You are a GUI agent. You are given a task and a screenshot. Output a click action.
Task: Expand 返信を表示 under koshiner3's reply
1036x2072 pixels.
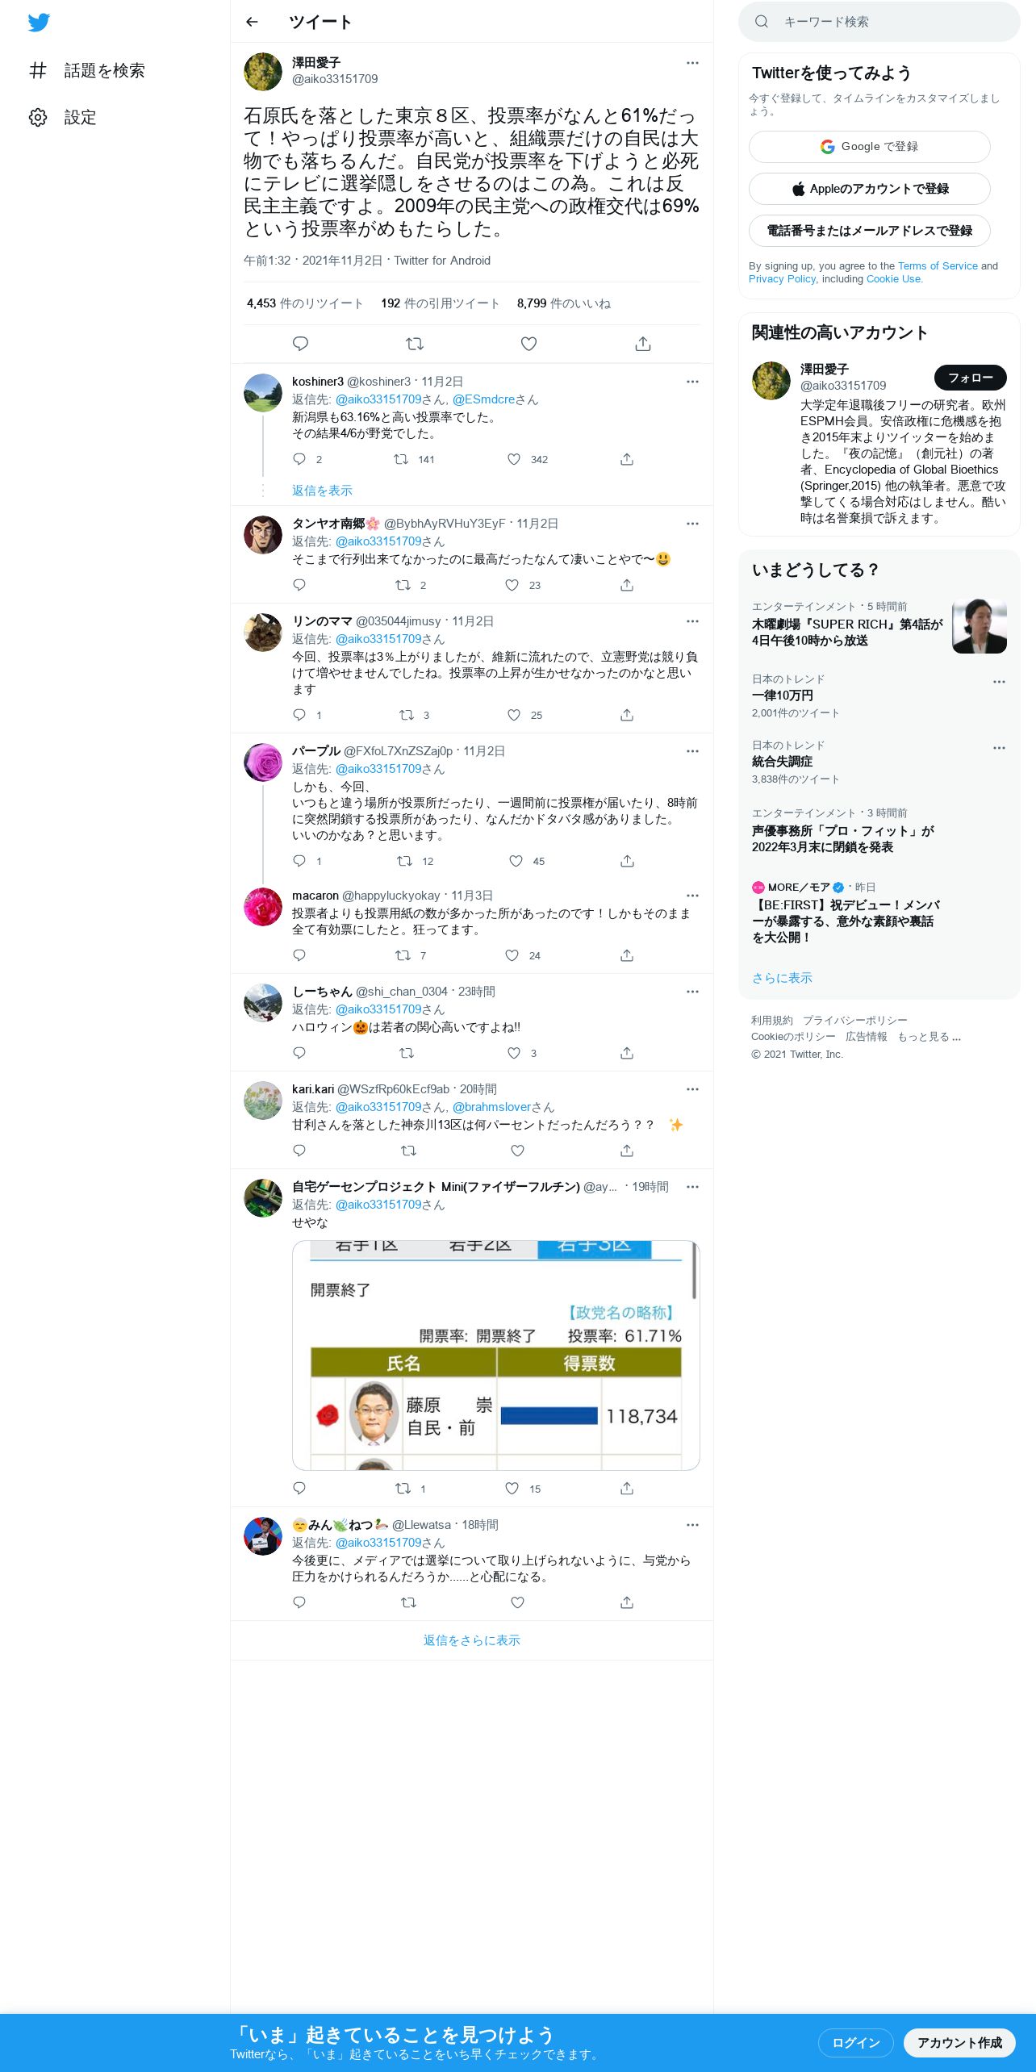click(322, 491)
